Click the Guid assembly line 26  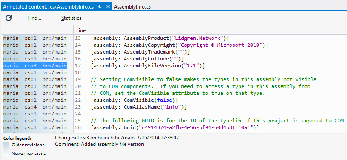[x=175, y=127]
